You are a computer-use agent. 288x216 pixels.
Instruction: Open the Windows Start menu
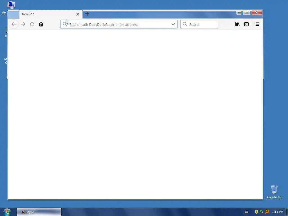(7, 212)
